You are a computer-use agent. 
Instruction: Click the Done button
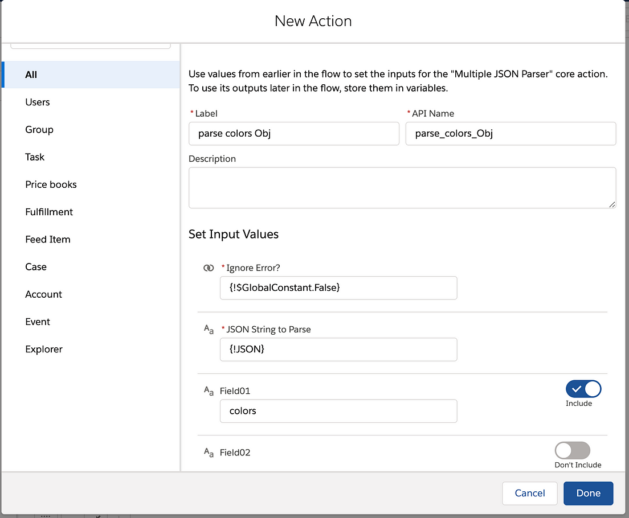(x=588, y=493)
